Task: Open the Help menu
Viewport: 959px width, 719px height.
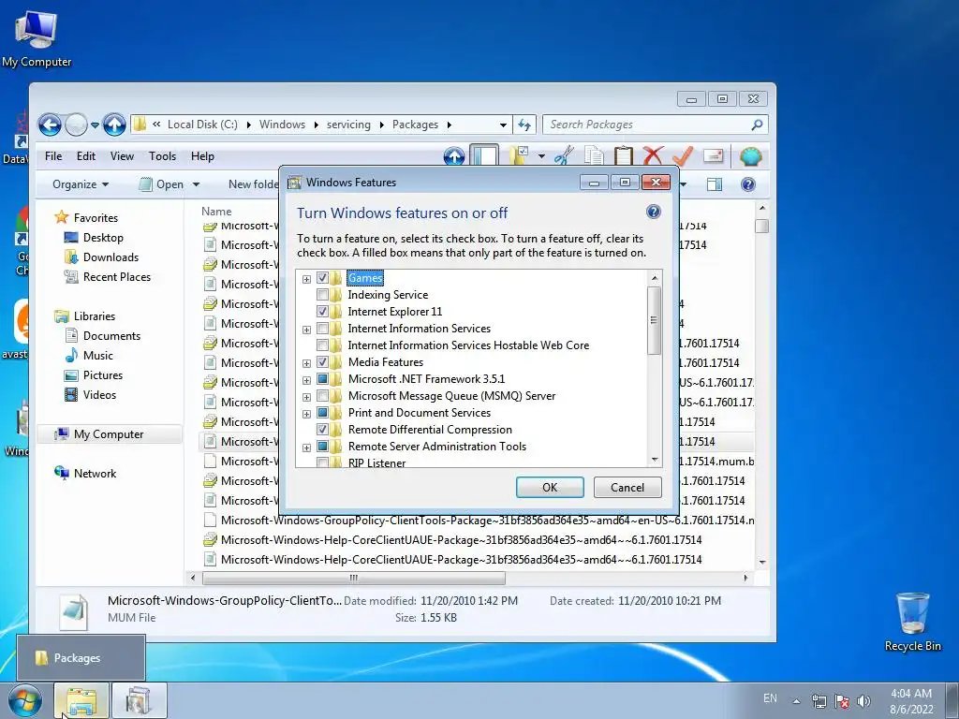Action: pos(202,156)
